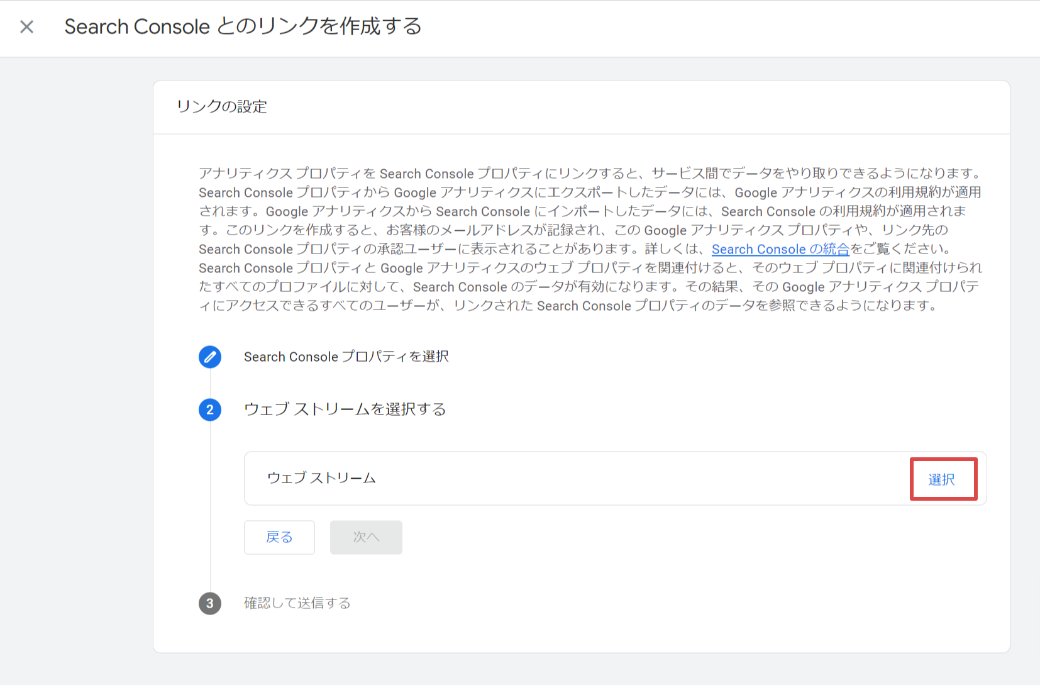Click the page title 'Search Console とのリンクを作成する'

(243, 26)
